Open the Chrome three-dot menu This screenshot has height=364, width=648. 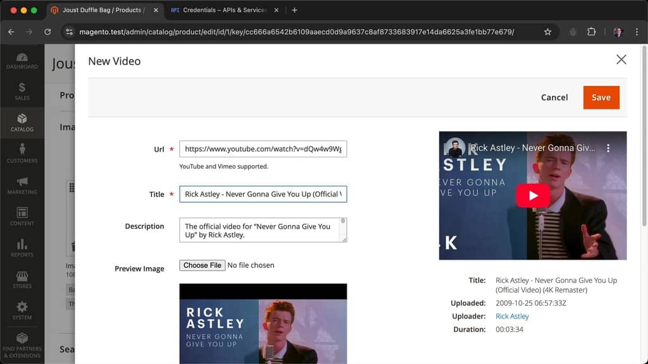coord(637,32)
